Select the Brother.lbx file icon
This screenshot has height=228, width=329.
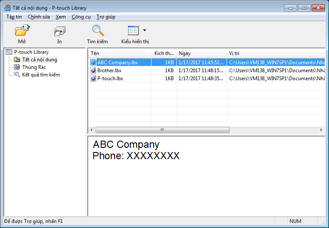click(93, 71)
